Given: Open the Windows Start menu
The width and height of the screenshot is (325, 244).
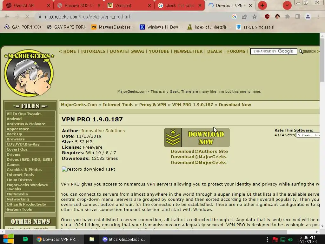Looking at the screenshot, I should coord(8,239).
